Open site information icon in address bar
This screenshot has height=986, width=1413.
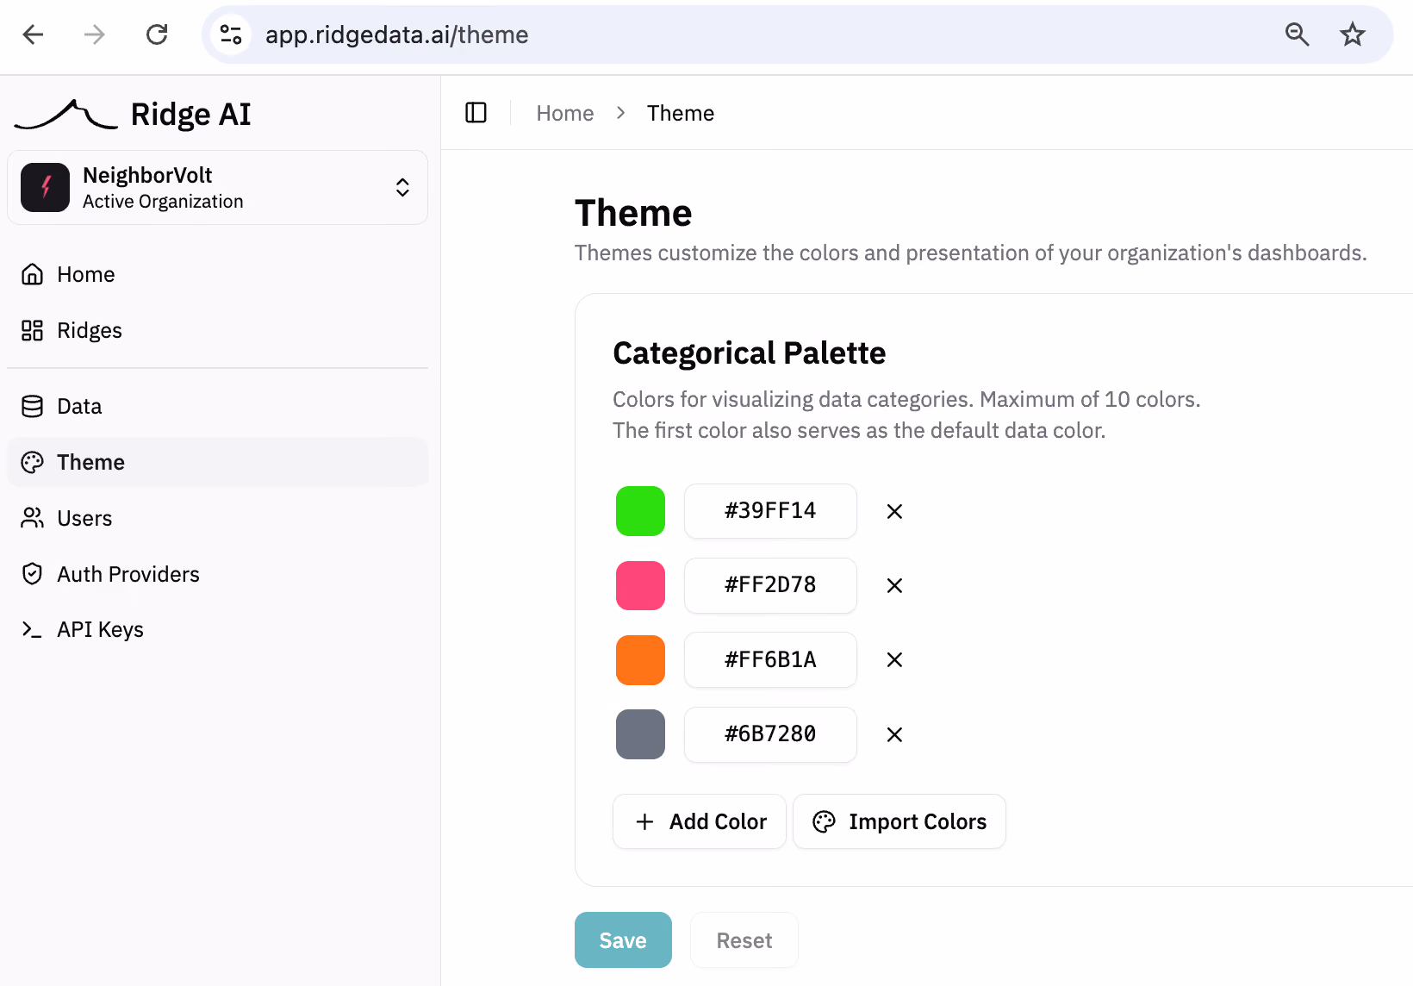pyautogui.click(x=231, y=34)
